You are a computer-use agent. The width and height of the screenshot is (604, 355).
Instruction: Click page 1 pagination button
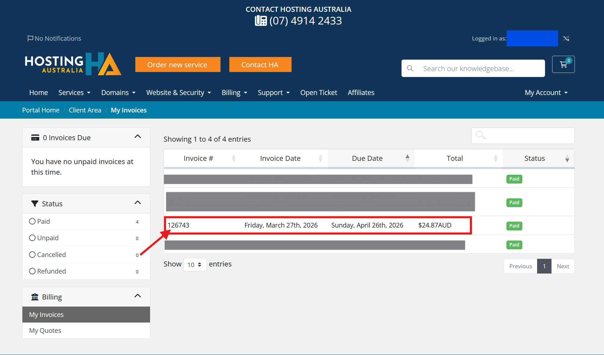coord(544,266)
